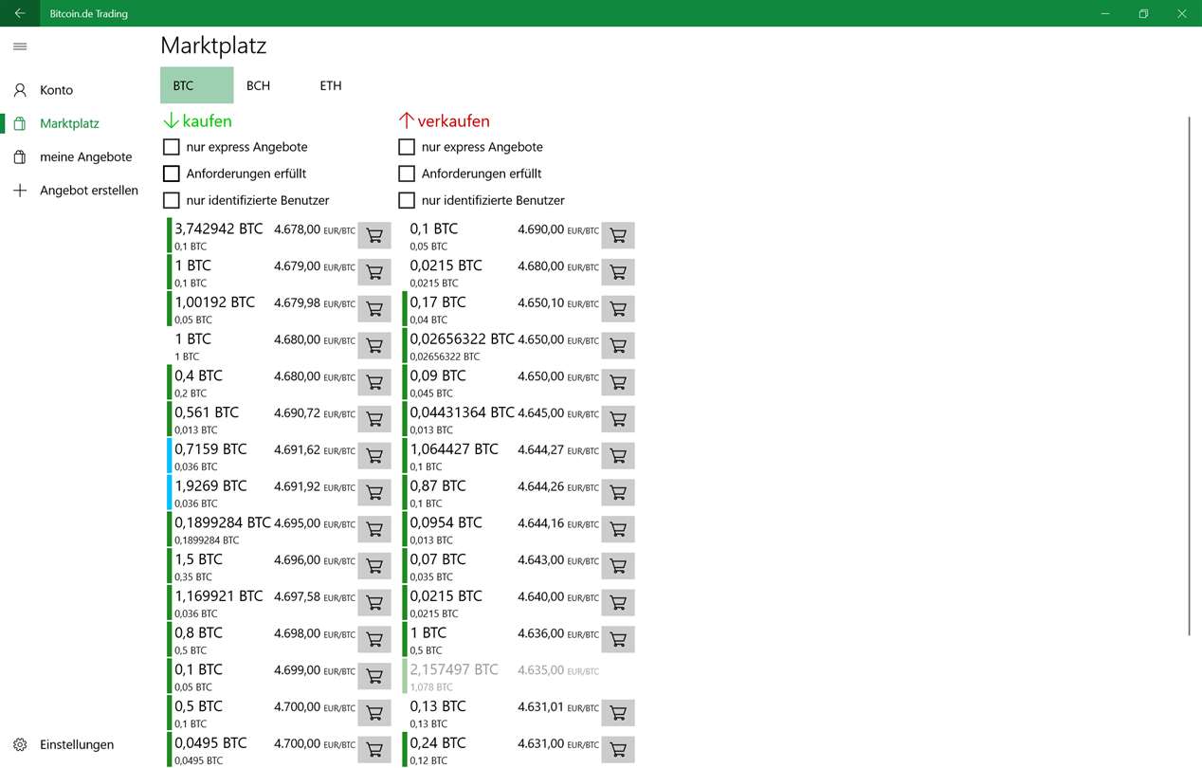Click the 4.644,27 price value
This screenshot has height=768, width=1202.
point(541,449)
